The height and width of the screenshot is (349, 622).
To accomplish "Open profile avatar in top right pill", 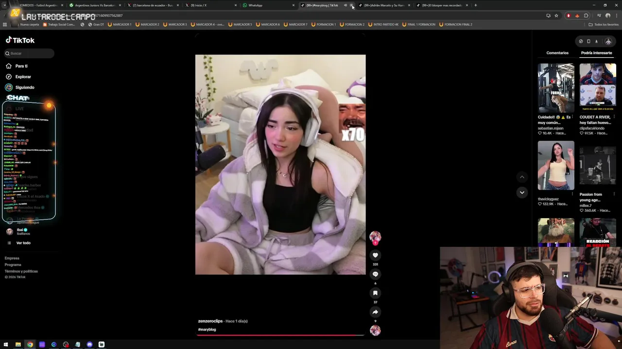I will point(608,41).
